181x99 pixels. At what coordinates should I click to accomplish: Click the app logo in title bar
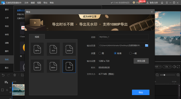coord(3,3)
